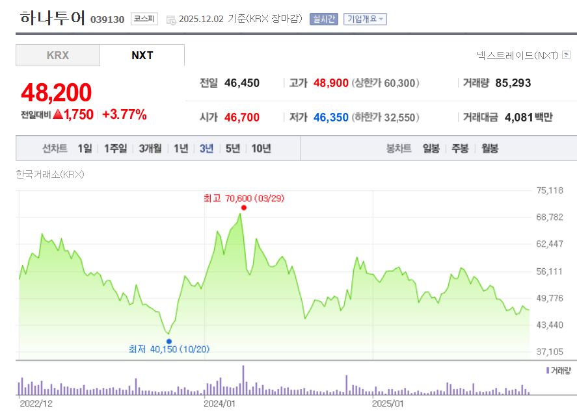Select the NXT tab
The height and width of the screenshot is (411, 577).
tap(142, 55)
